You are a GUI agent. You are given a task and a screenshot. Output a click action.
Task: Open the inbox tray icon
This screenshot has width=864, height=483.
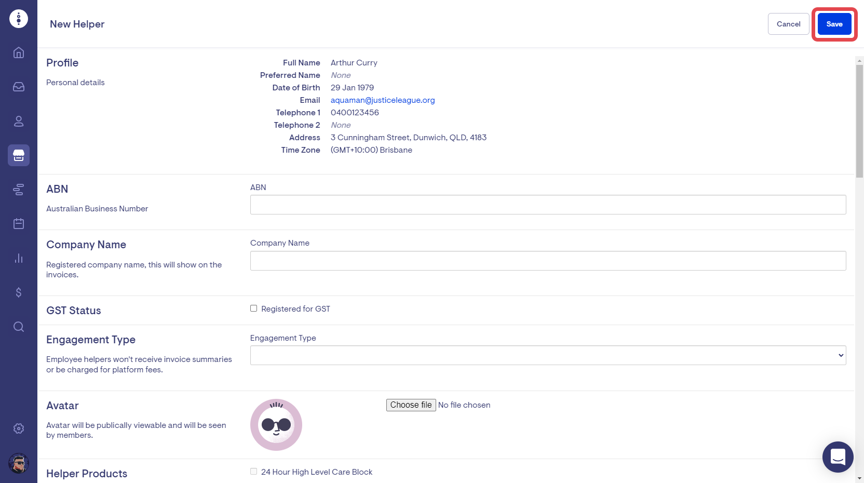[x=19, y=87]
